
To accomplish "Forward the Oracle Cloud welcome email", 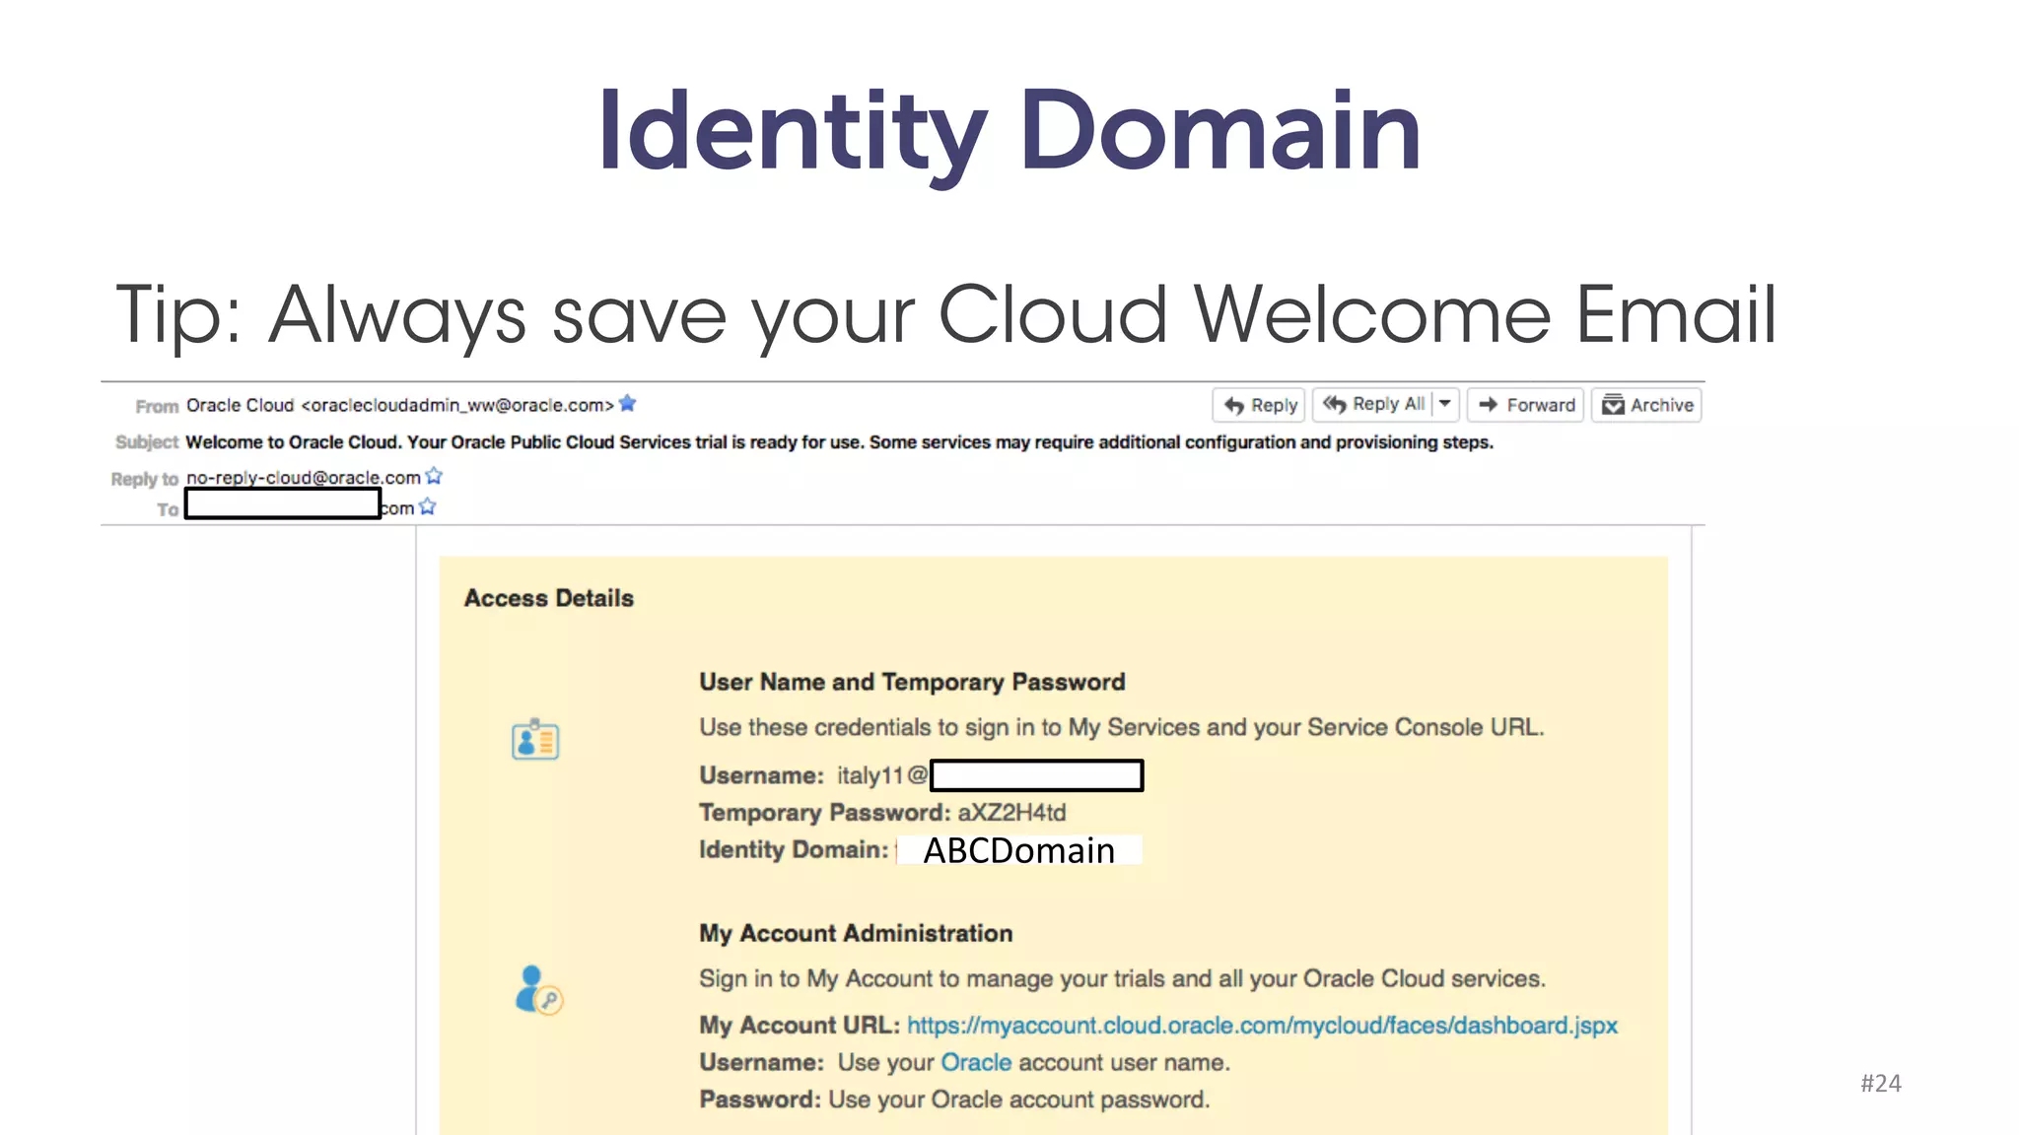I will 1526,405.
